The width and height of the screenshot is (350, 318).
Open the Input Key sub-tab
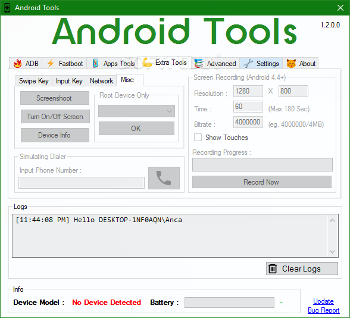pyautogui.click(x=69, y=81)
